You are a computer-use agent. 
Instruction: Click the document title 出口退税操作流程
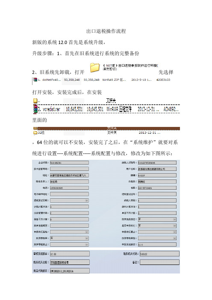pyautogui.click(x=106, y=31)
